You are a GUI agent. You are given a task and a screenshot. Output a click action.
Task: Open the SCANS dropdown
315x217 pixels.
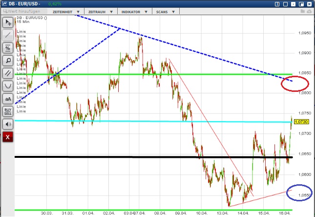pyautogui.click(x=166, y=12)
